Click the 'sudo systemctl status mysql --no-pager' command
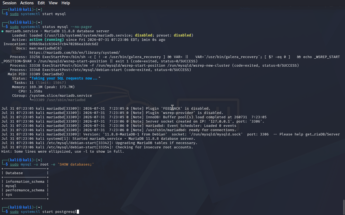This screenshot has width=345, height=215. 51,27
